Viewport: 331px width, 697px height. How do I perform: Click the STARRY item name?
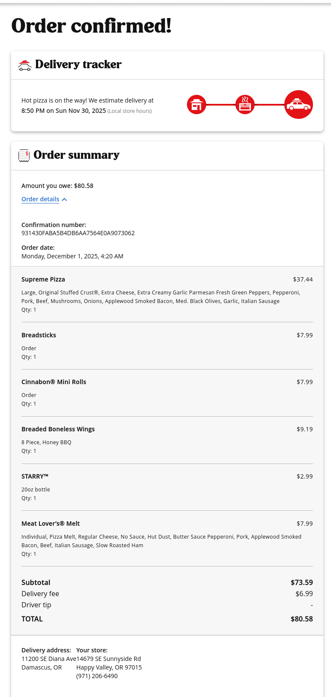(35, 476)
